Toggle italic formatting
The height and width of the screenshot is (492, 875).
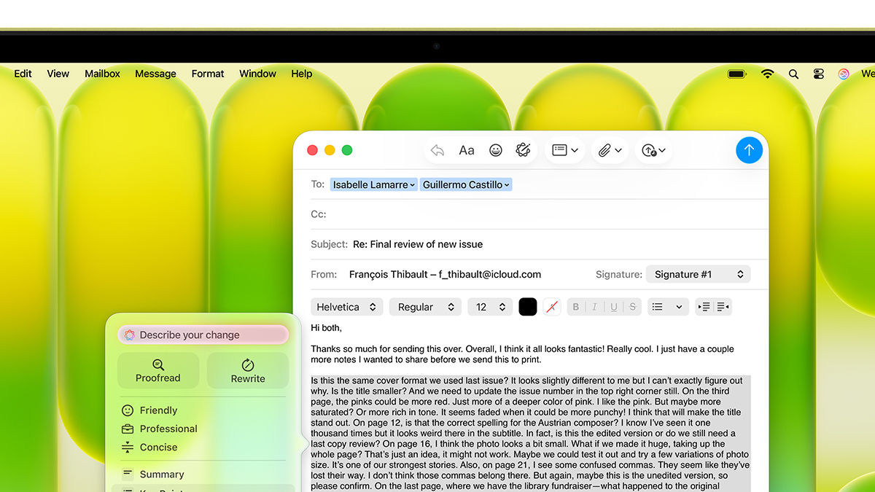click(595, 307)
